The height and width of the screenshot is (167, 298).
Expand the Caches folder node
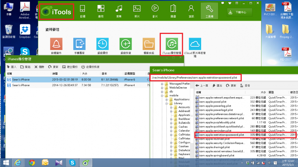point(171,127)
